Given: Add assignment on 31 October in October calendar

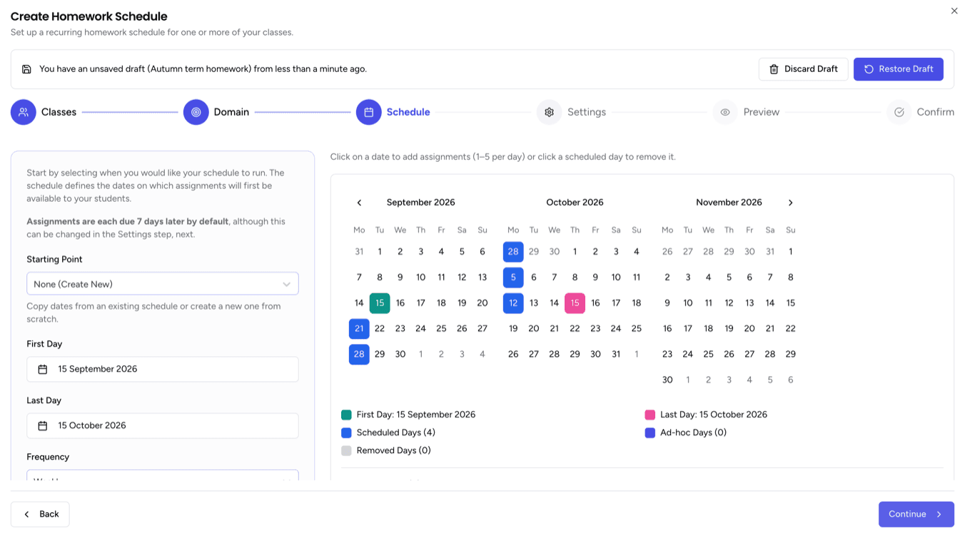Looking at the screenshot, I should click(x=616, y=355).
